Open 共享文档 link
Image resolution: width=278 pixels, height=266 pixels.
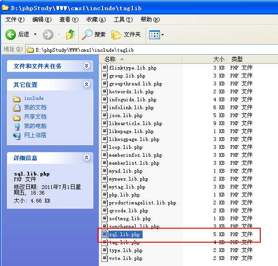[x=35, y=117]
